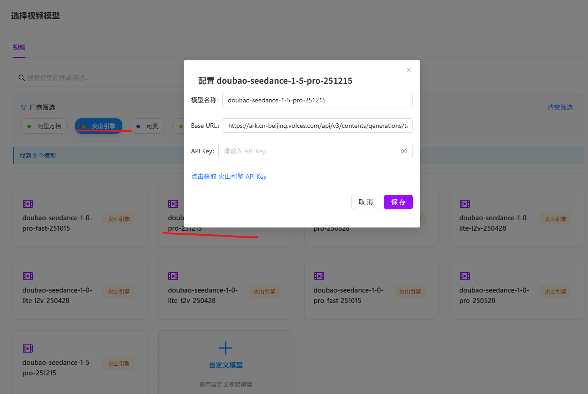Toggle the 火山引擎 vendor filter chip

coord(99,126)
